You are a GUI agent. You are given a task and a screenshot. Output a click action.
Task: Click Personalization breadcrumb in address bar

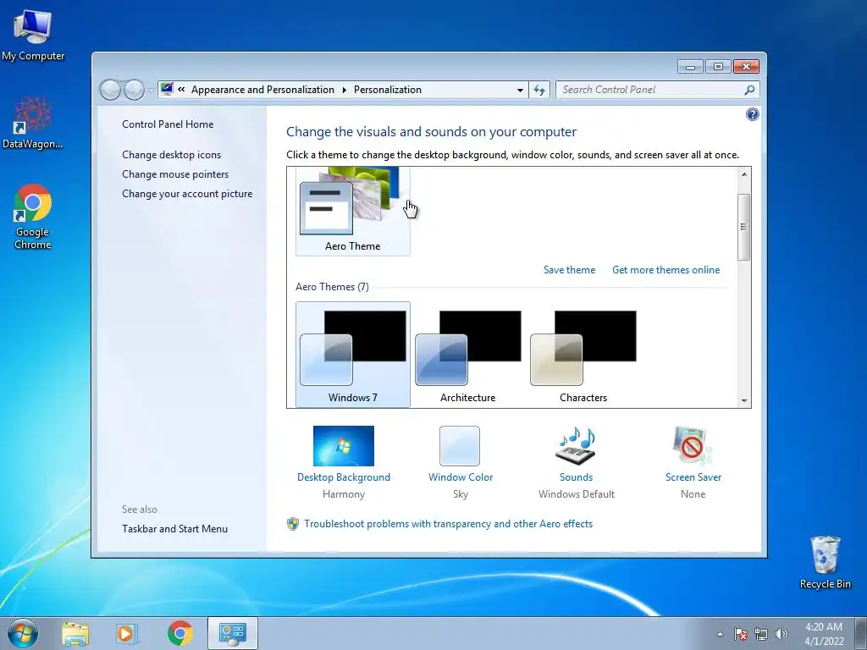pos(387,90)
